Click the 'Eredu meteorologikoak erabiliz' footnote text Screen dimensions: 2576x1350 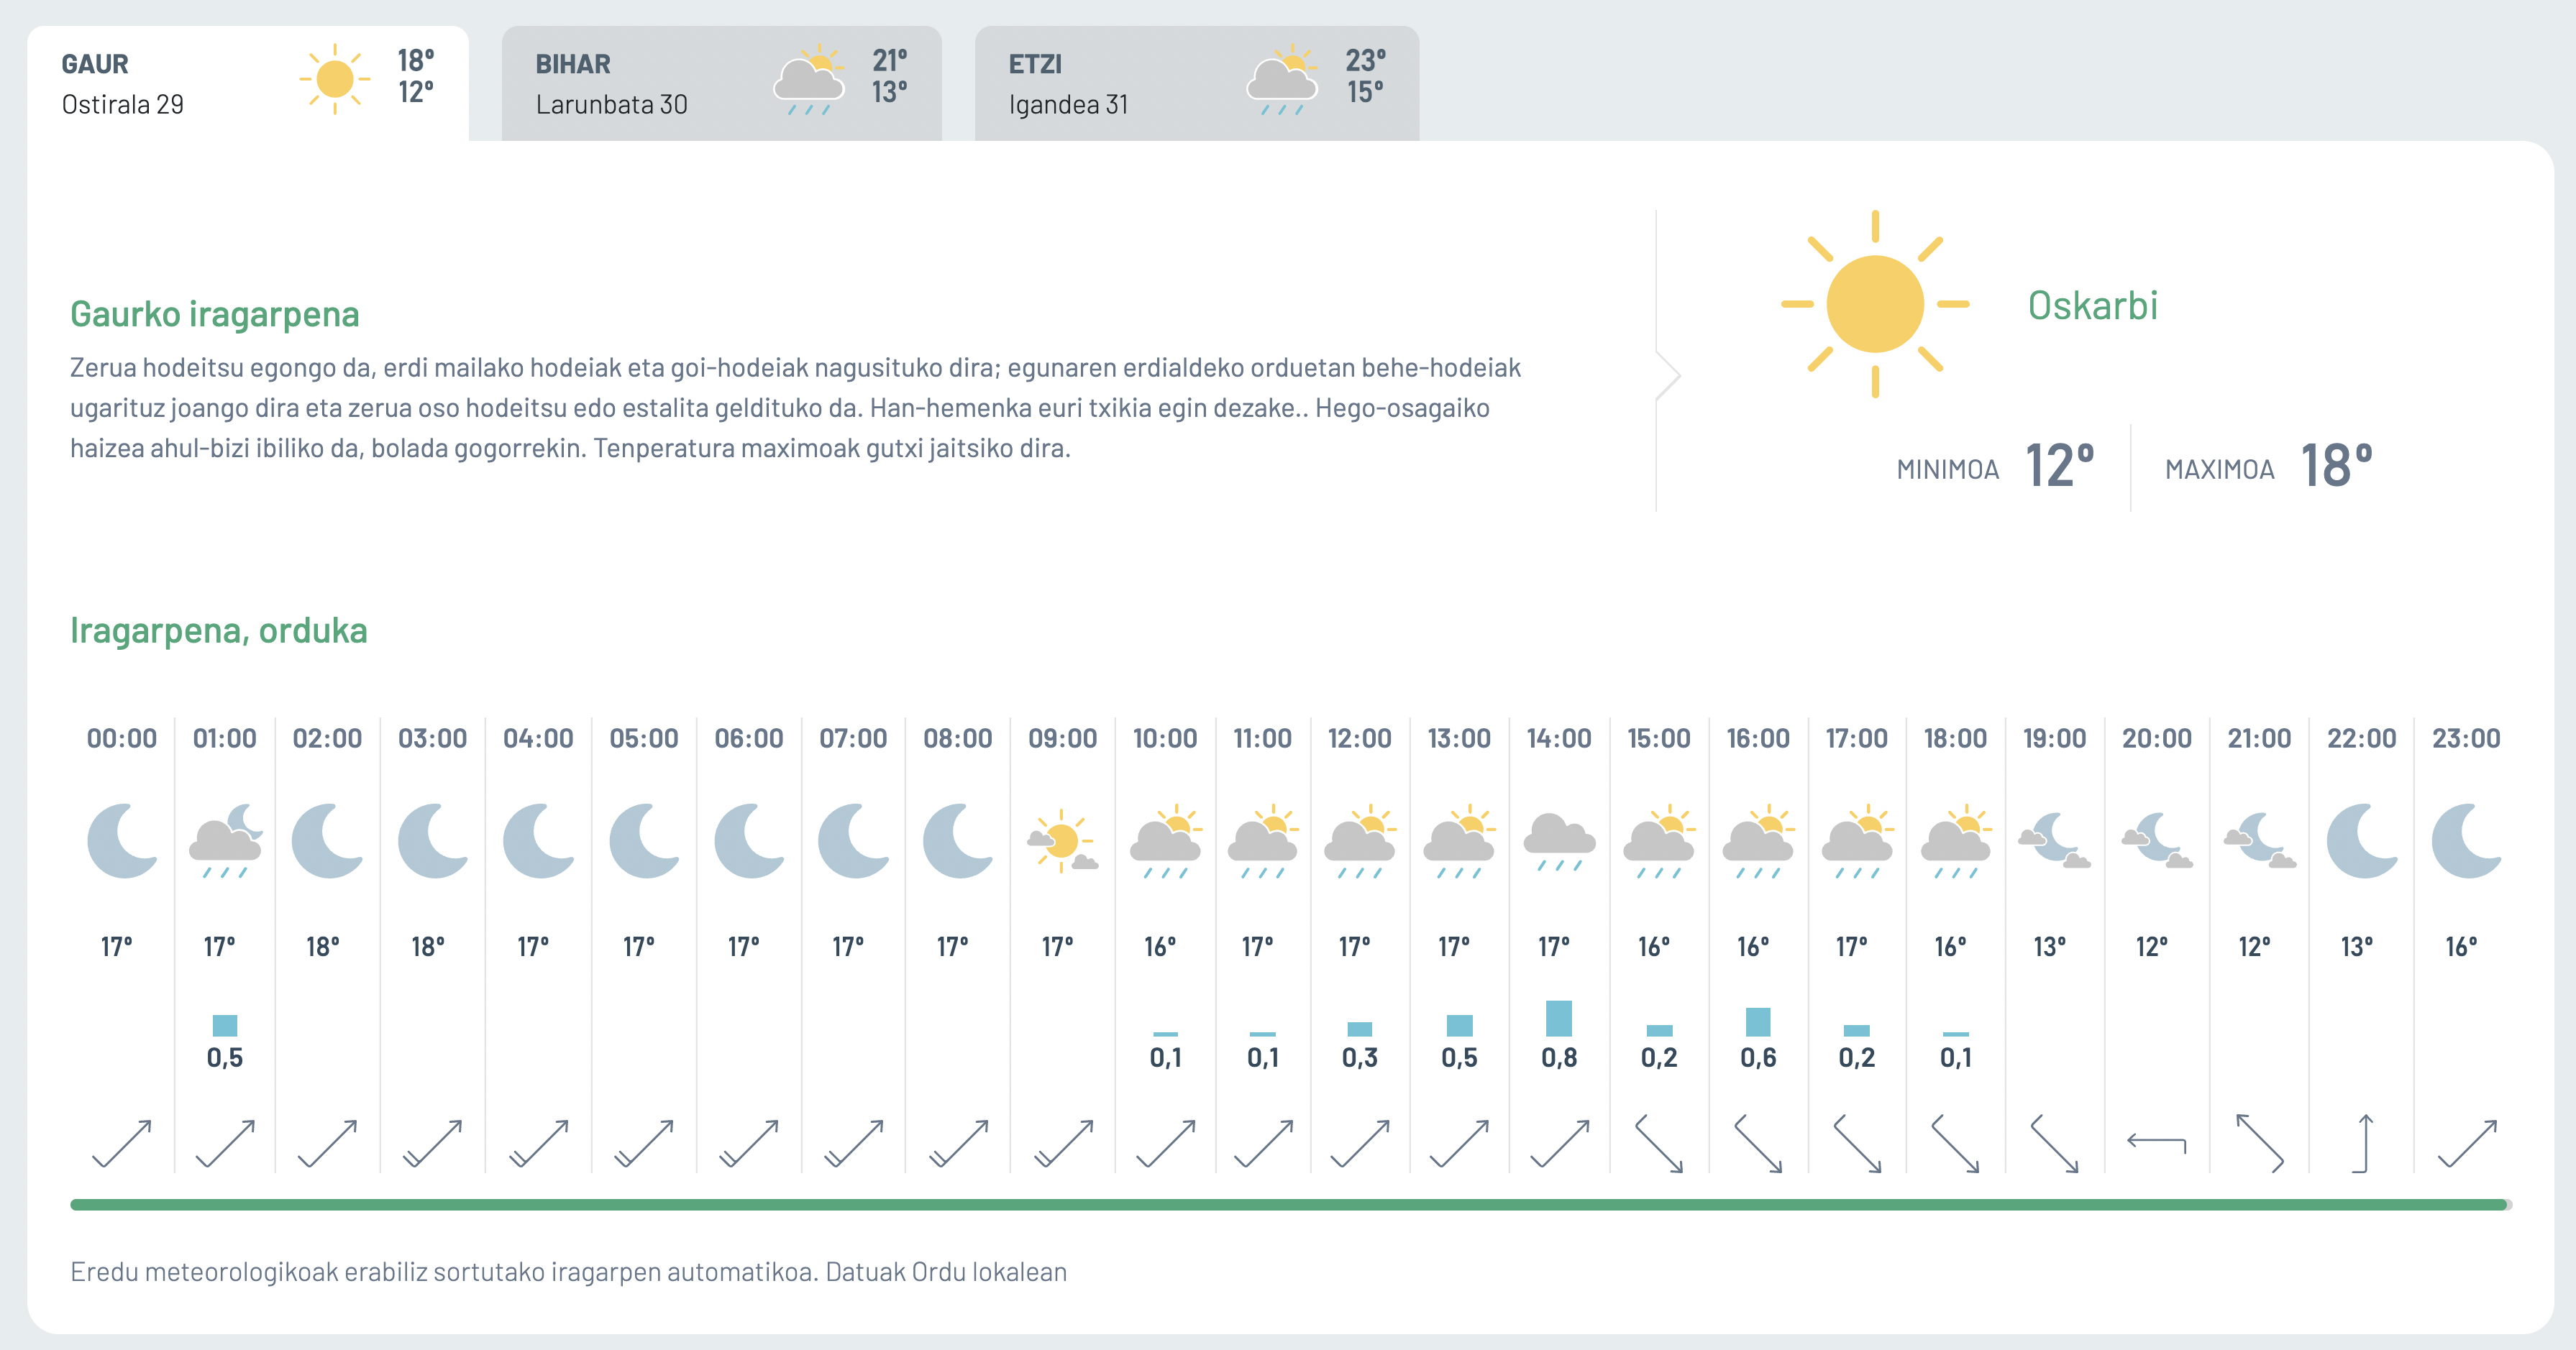568,1272
